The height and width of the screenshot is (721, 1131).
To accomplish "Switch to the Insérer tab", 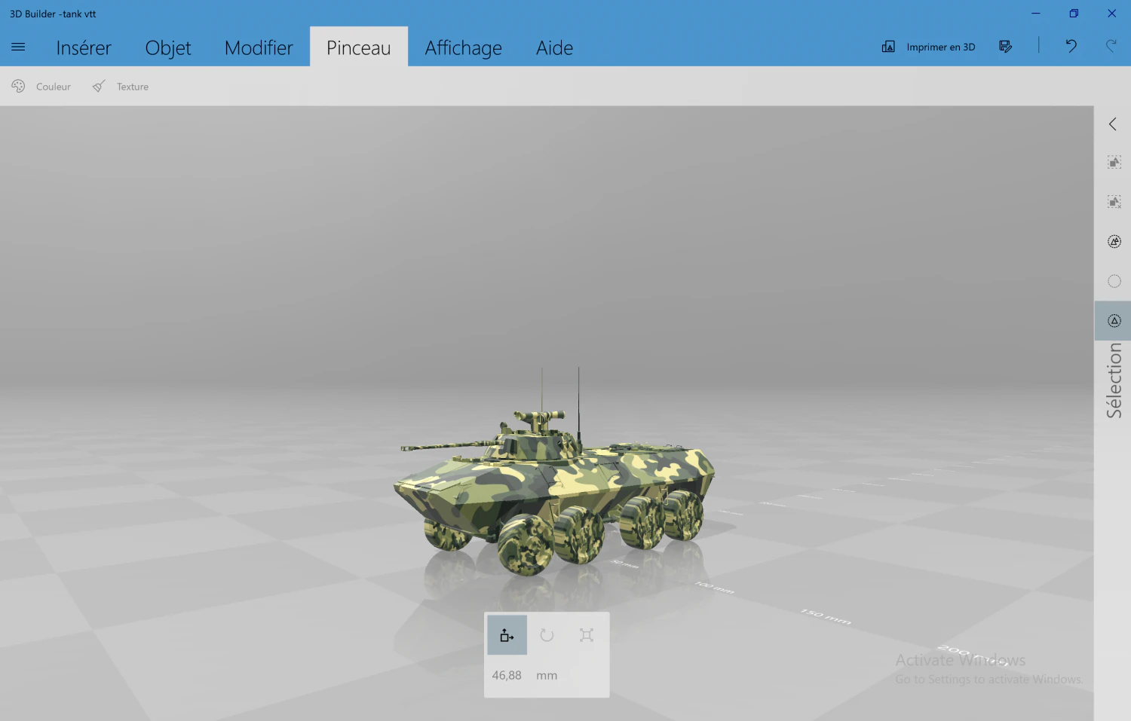I will point(84,47).
